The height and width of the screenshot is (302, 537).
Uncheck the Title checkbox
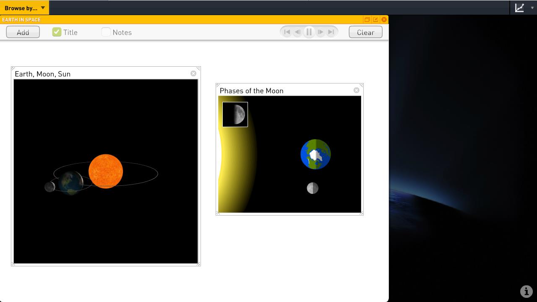tap(57, 32)
